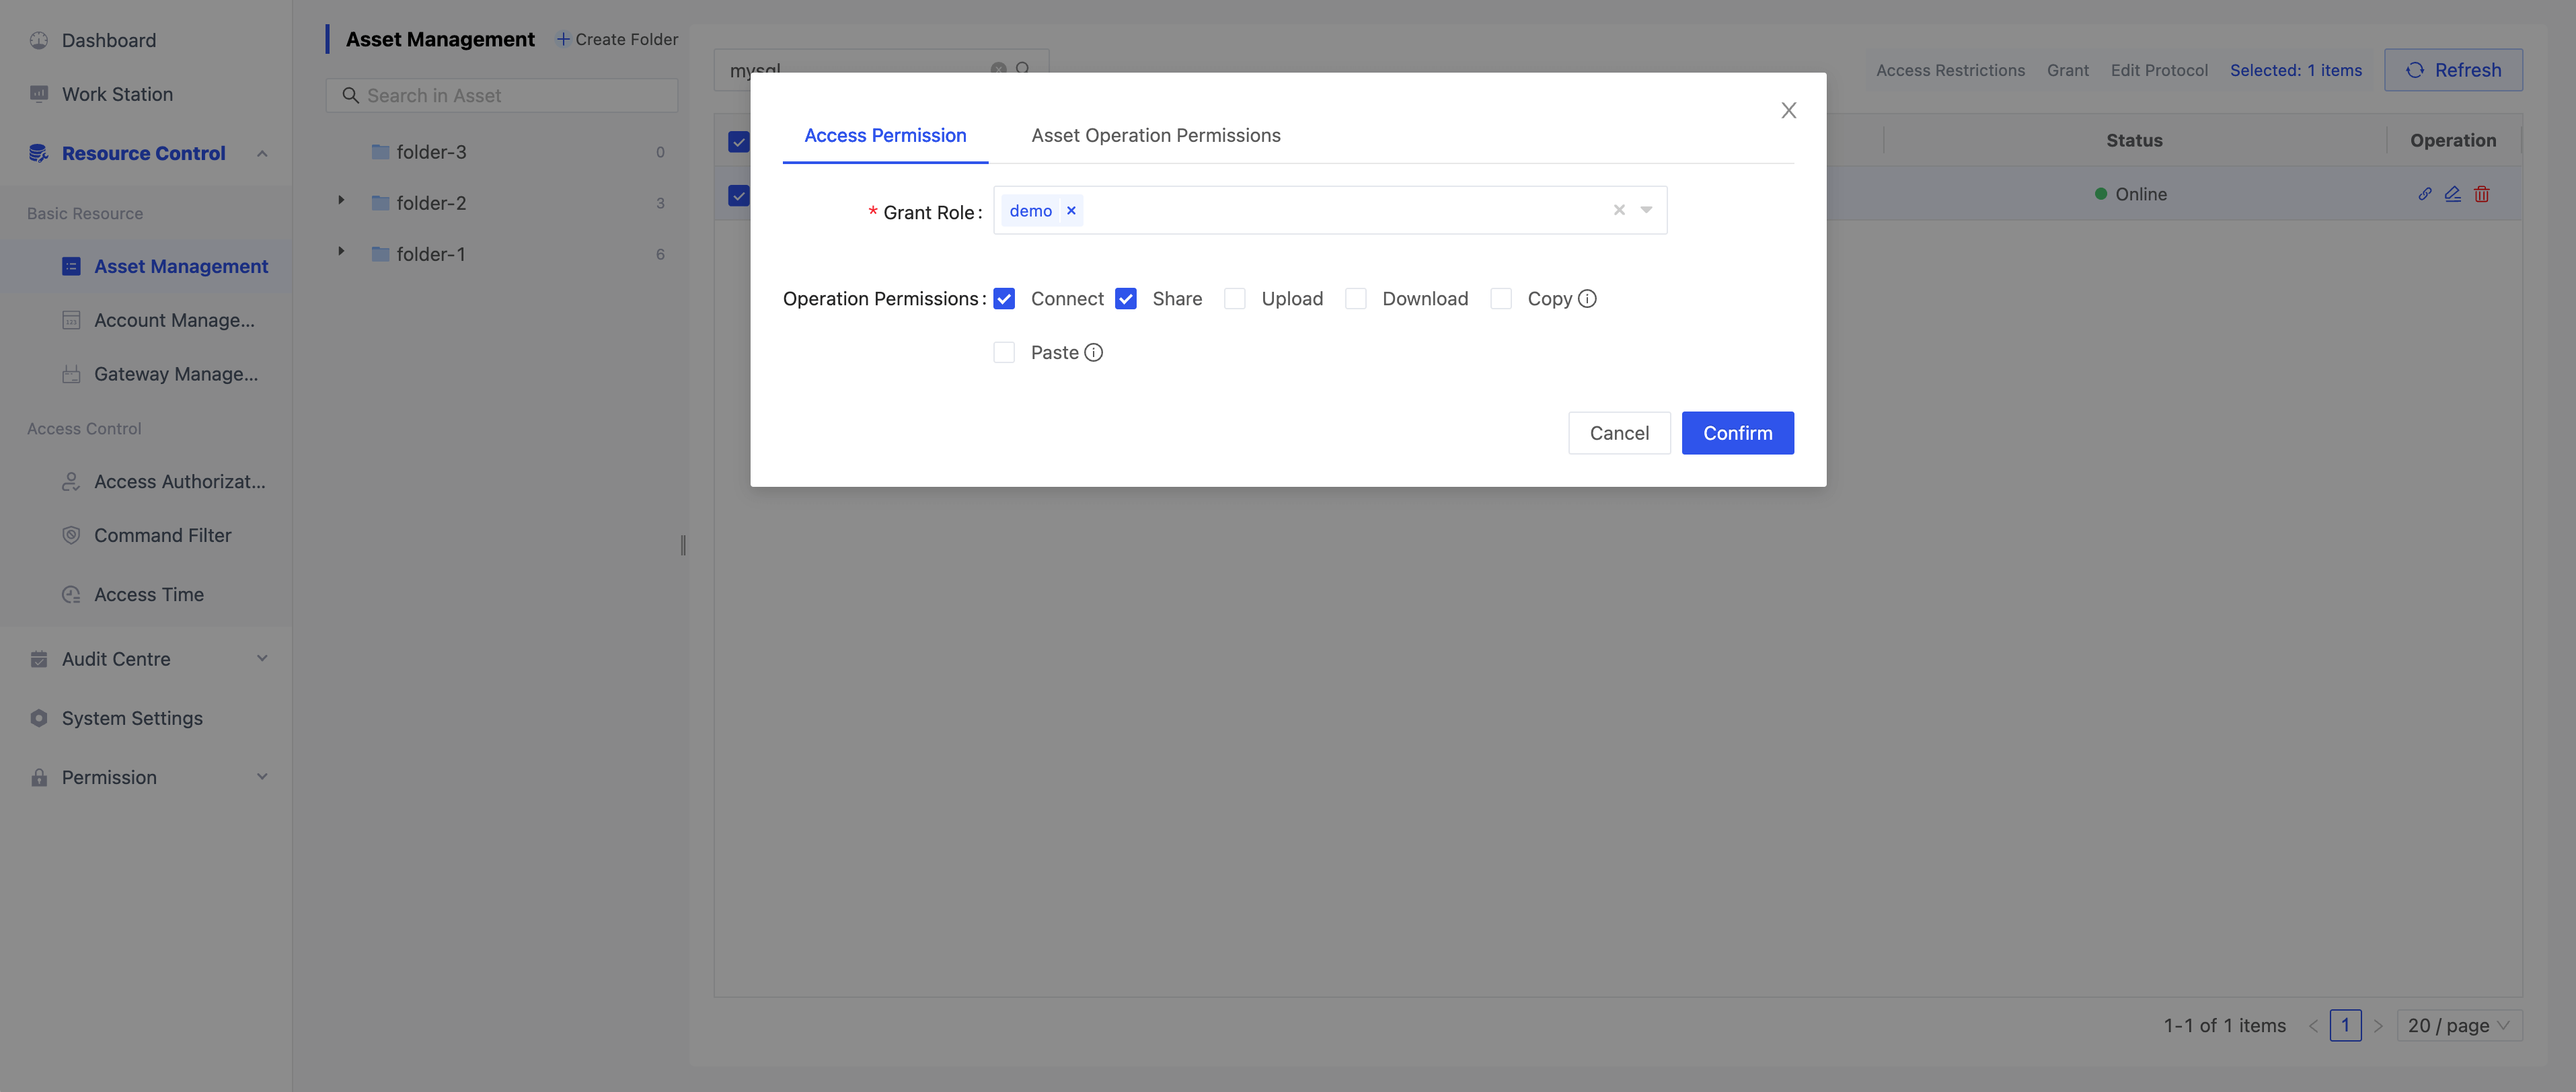The height and width of the screenshot is (1092, 2576).
Task: Expand the Permission menu
Action: click(x=262, y=777)
